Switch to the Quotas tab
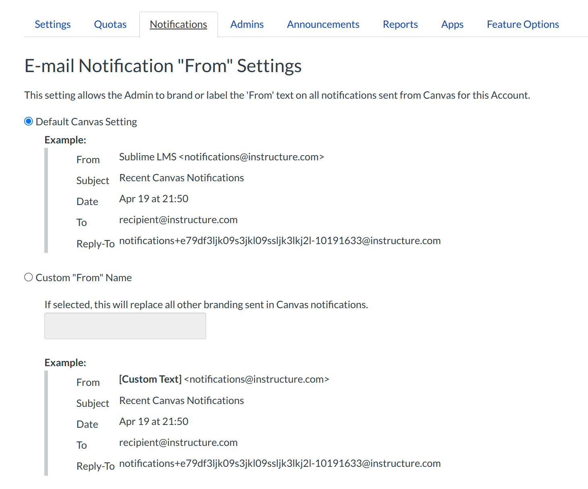 click(110, 25)
